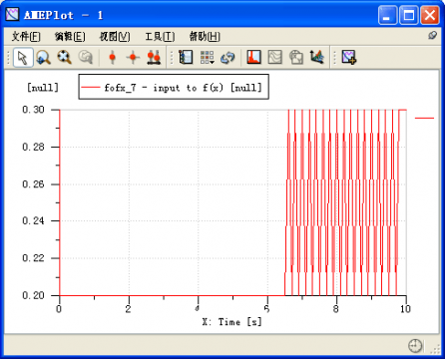Viewport: 445px width, 359px height.
Task: Activate the zoom magnifier tool
Action: click(43, 58)
